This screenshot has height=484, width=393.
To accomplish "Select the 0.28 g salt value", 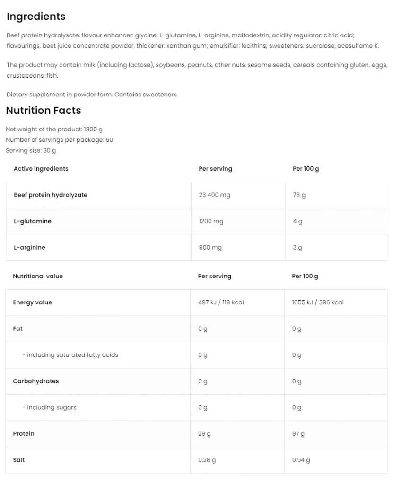I will click(207, 460).
